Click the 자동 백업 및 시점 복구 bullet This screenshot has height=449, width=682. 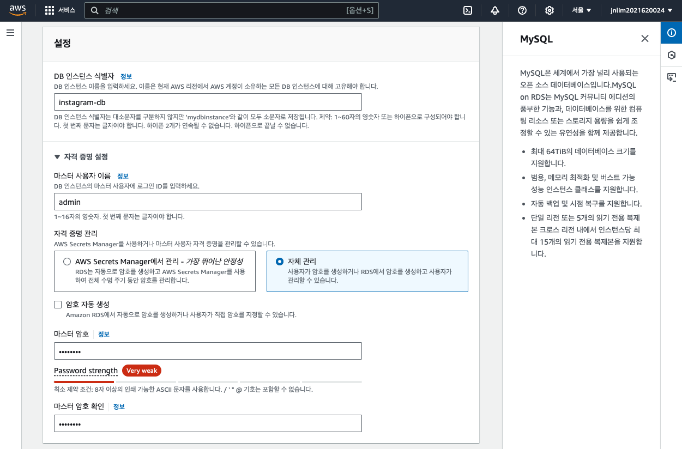pyautogui.click(x=586, y=204)
